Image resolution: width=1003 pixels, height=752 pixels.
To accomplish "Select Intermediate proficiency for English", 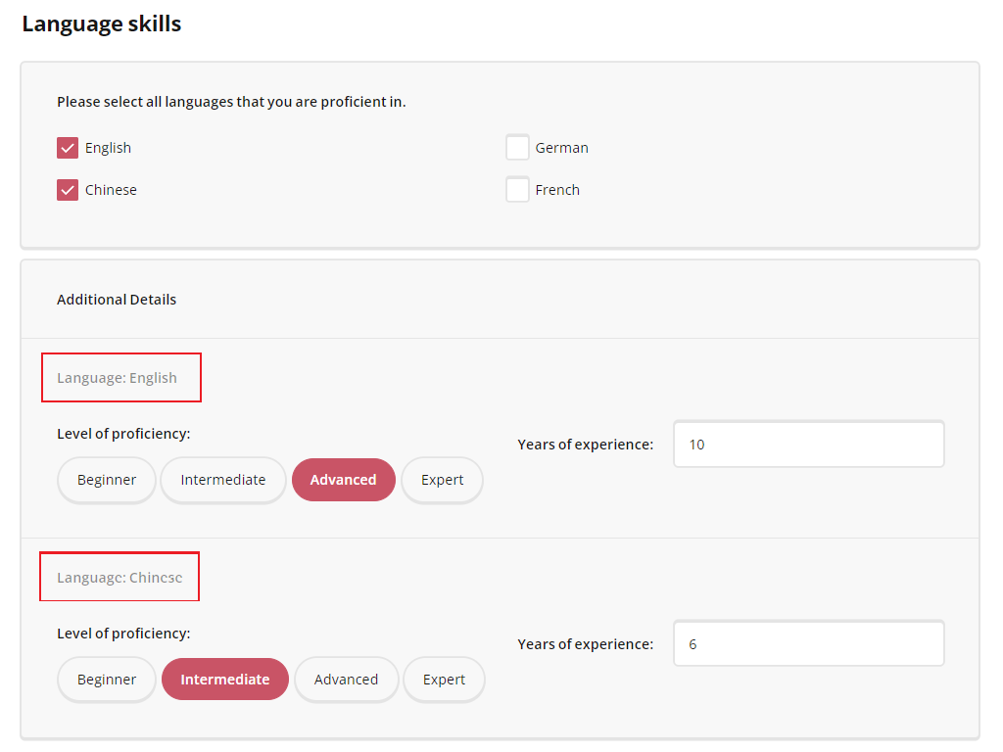I will click(222, 480).
